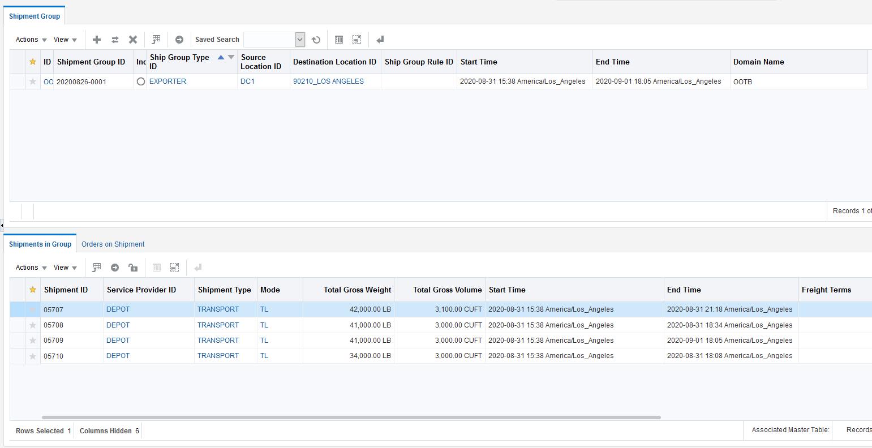The width and height of the screenshot is (872, 448).
Task: Toggle favorite star for shipment group 20200826-0001
Action: (33, 81)
